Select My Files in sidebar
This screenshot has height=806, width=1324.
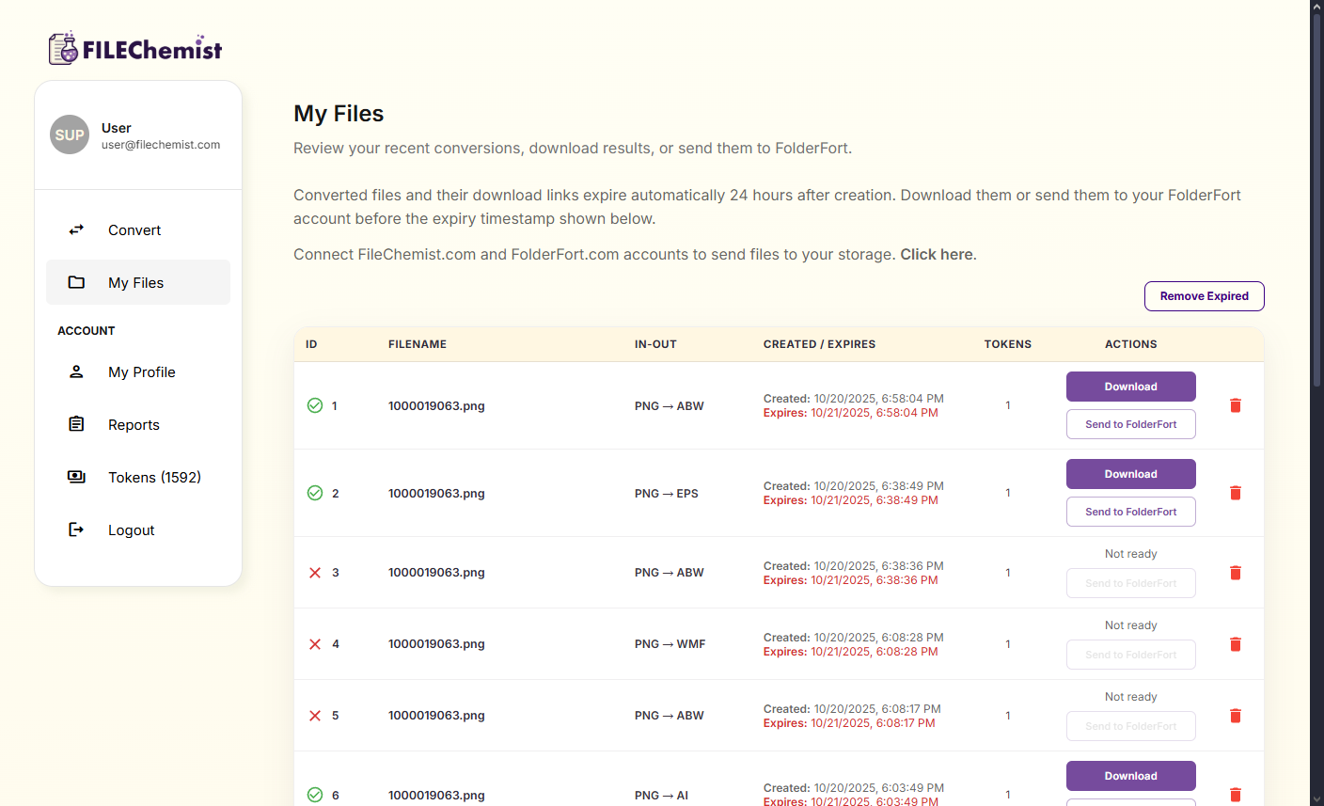coord(136,283)
